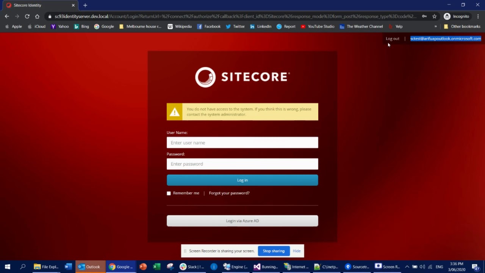This screenshot has width=485, height=273.
Task: Open the Report bookmark
Action: (286, 27)
